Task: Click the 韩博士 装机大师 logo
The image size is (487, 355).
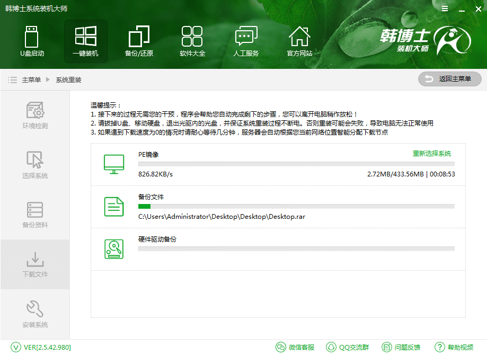Action: coord(425,40)
